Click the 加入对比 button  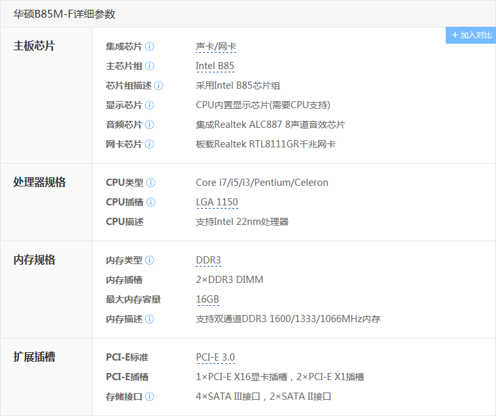[x=471, y=35]
